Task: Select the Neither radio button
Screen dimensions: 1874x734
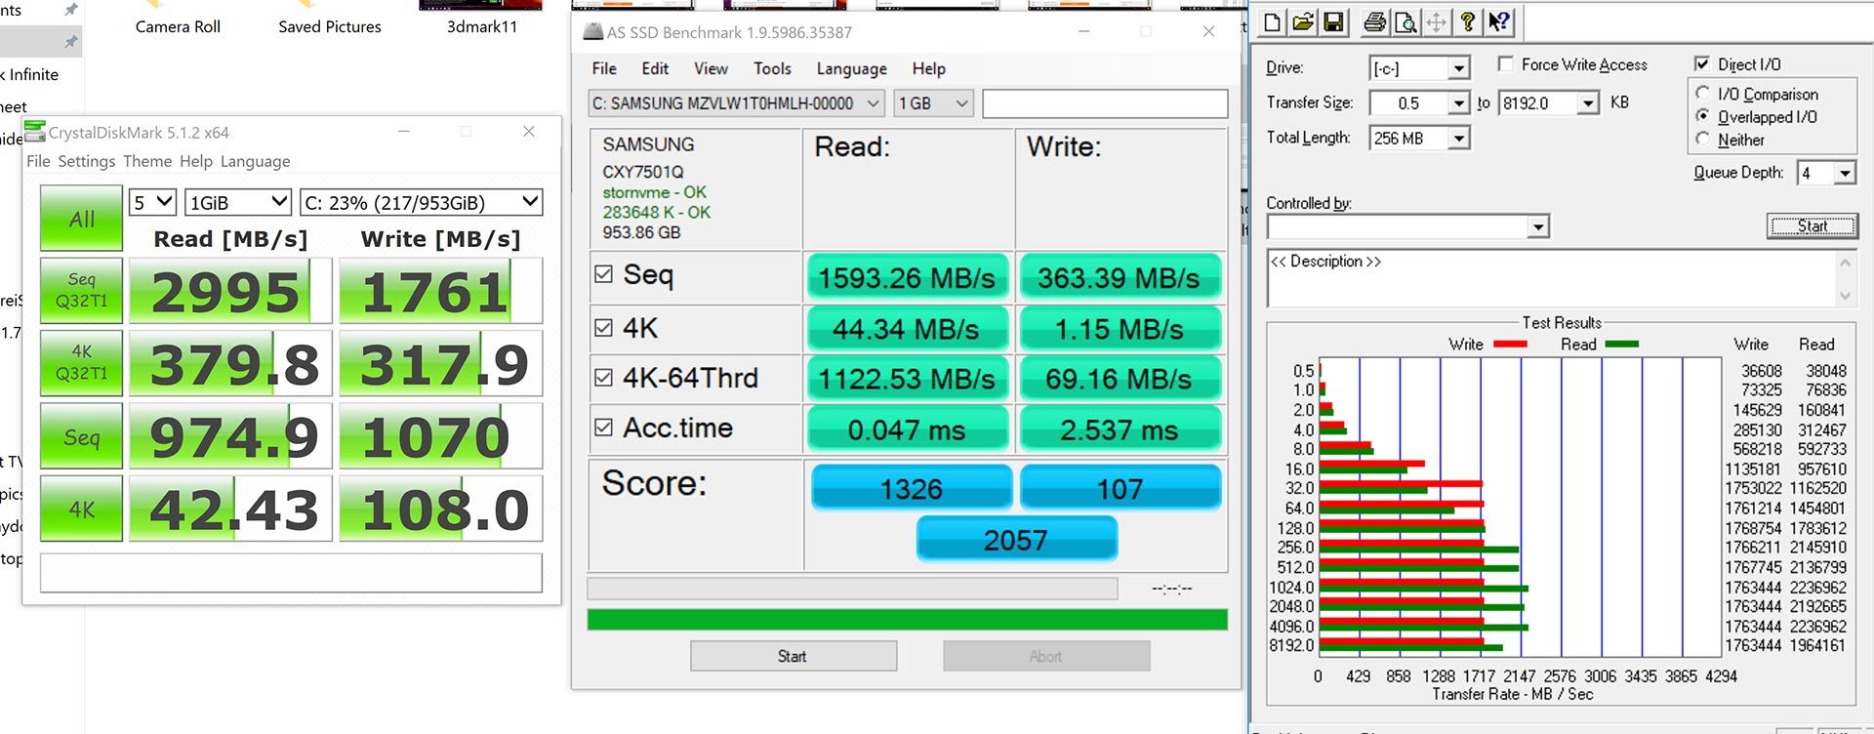Action: pyautogui.click(x=1703, y=139)
